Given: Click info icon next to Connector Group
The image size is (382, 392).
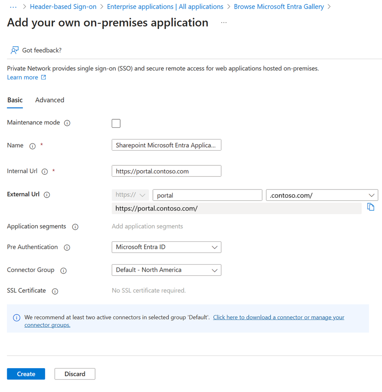Looking at the screenshot, I should tap(64, 270).
